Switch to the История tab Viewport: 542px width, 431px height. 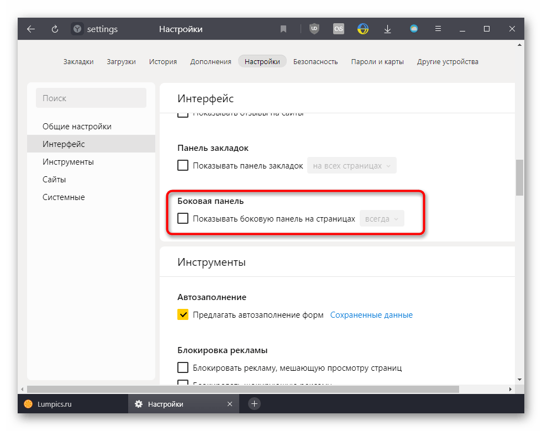click(163, 61)
